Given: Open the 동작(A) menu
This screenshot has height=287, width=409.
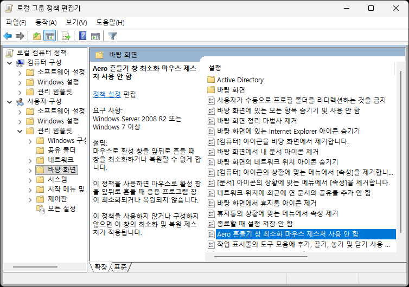Looking at the screenshot, I should tap(46, 22).
